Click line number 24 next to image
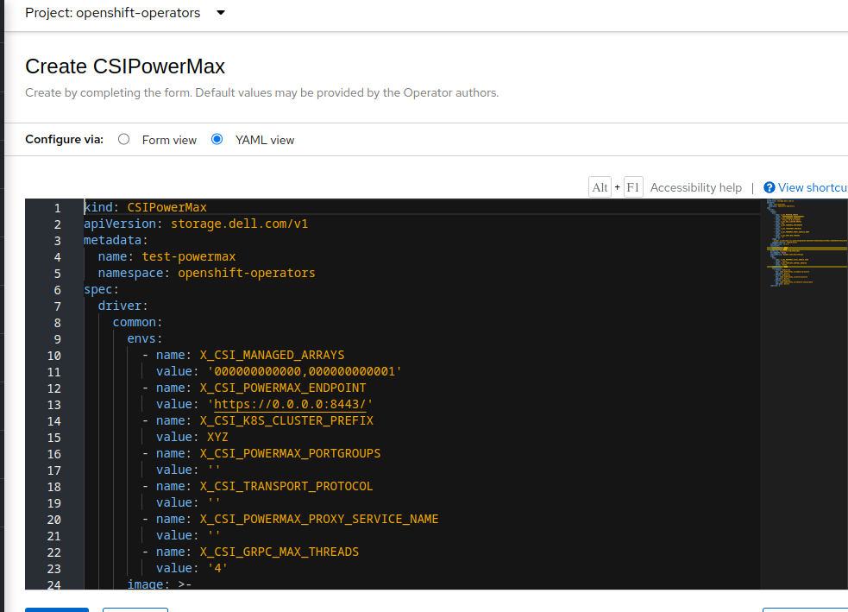The image size is (848, 612). pyautogui.click(x=53, y=584)
